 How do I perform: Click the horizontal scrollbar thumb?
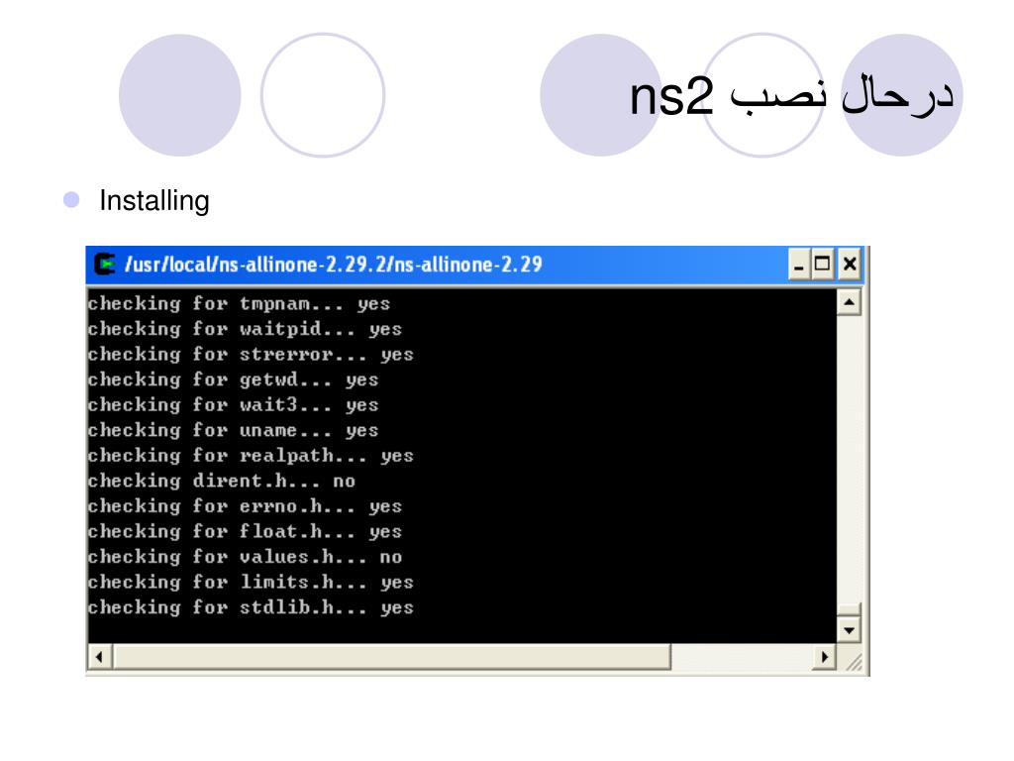(x=392, y=658)
